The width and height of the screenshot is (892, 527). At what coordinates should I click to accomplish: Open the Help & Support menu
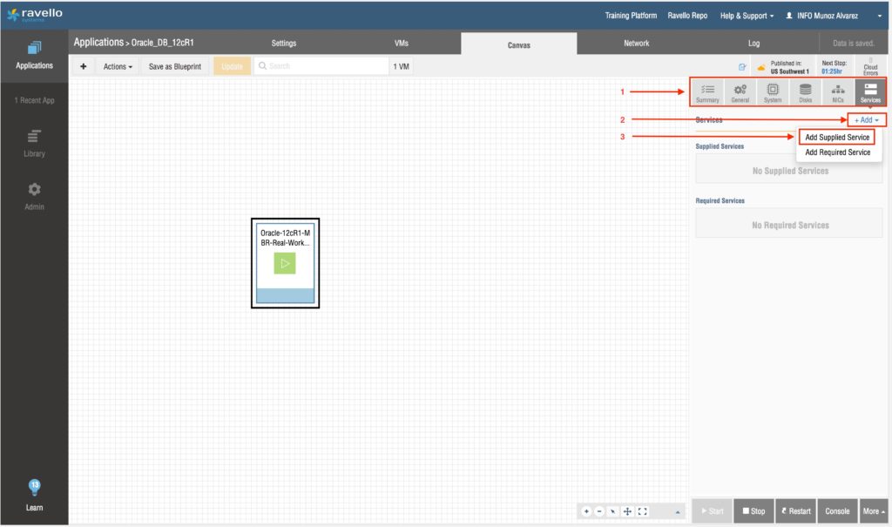(x=747, y=16)
